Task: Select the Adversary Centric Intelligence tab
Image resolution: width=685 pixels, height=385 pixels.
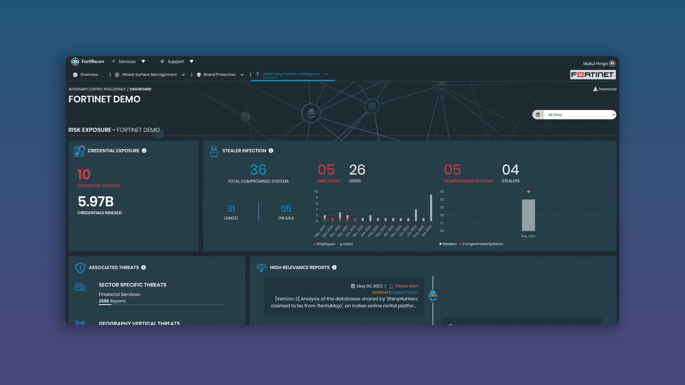Action: pos(291,74)
